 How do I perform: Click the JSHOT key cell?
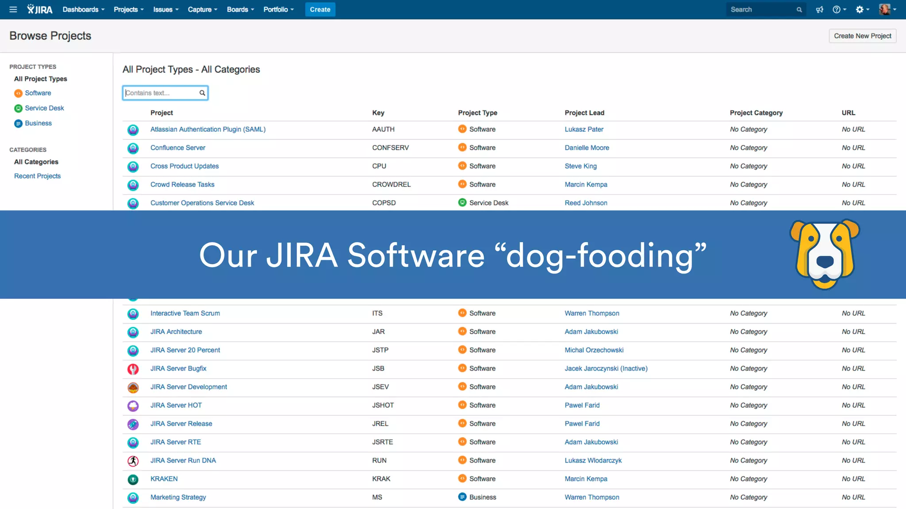(x=383, y=405)
